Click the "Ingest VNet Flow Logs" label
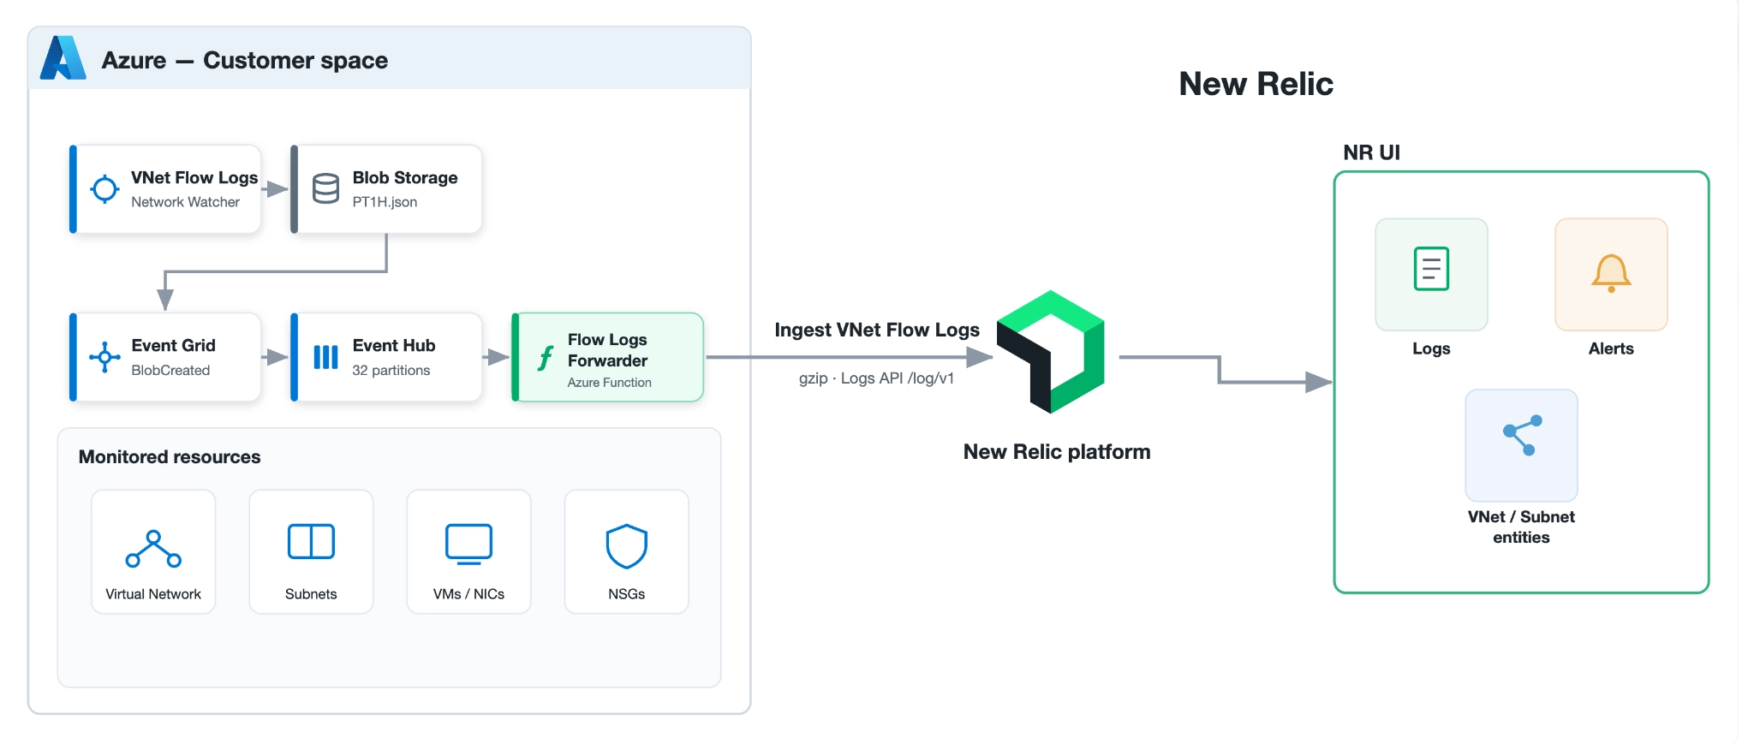1742x744 pixels. 877,330
